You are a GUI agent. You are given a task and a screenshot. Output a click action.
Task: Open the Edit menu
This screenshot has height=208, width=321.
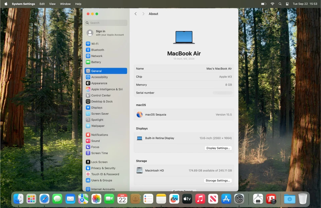(x=42, y=4)
